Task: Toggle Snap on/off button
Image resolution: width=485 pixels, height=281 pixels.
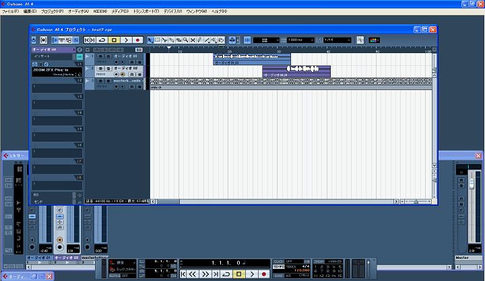Action: tap(247, 40)
